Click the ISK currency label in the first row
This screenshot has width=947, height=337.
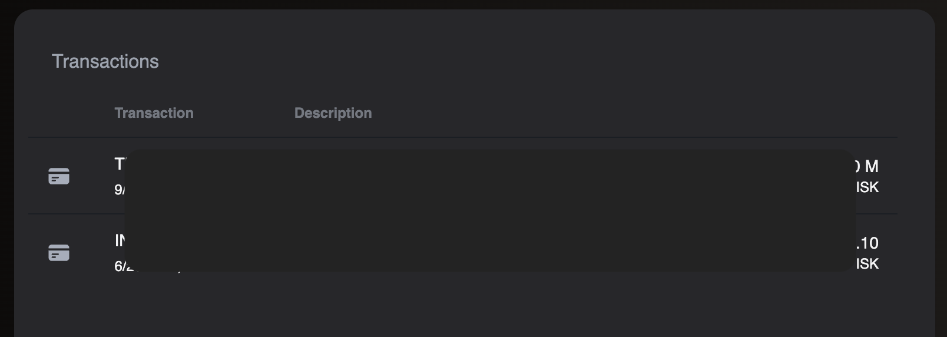867,187
